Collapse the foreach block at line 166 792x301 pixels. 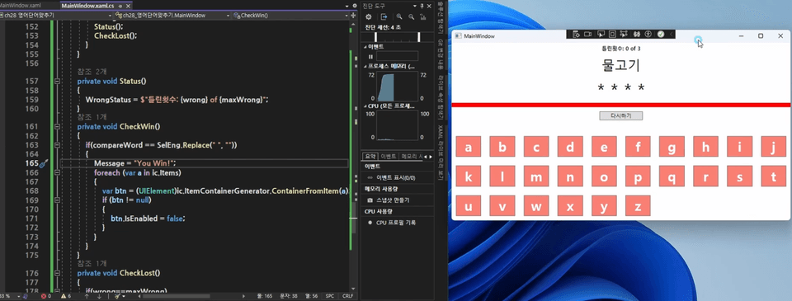tap(57, 172)
